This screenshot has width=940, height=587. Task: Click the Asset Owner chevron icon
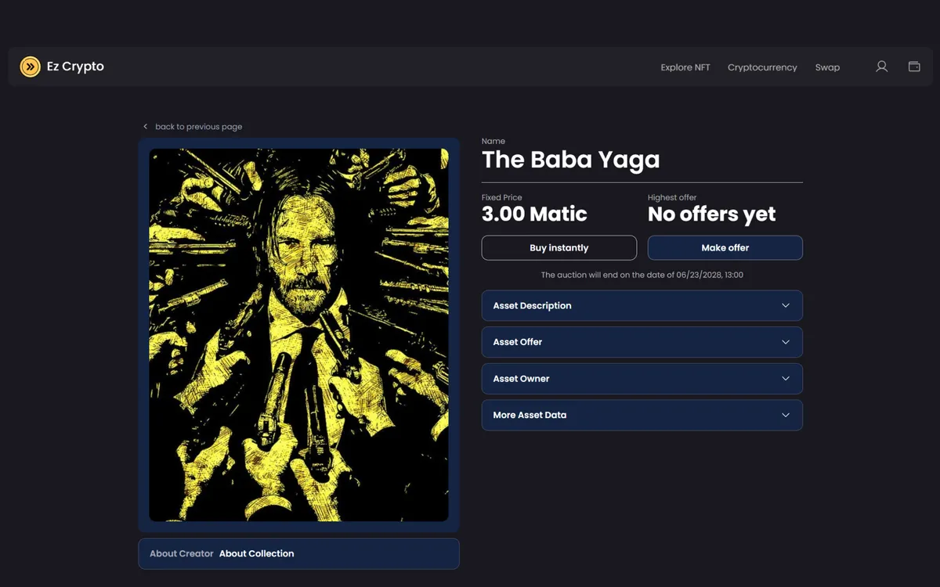[x=786, y=379]
